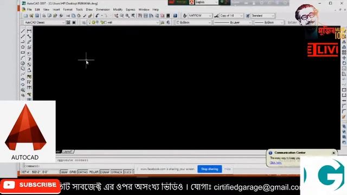Viewport: 347px width, 195px height.
Task: Open the Layer Properties Manager icon
Action: coord(84,23)
